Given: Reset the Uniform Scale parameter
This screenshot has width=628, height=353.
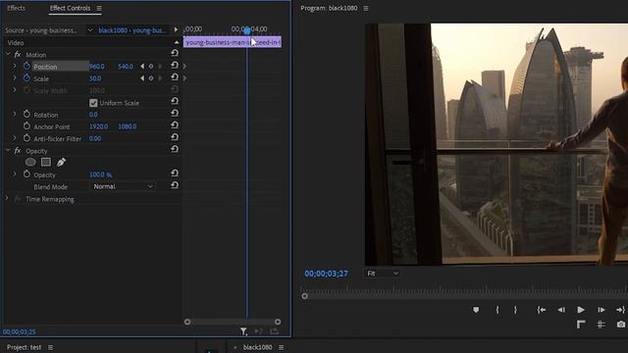Looking at the screenshot, I should click(175, 101).
